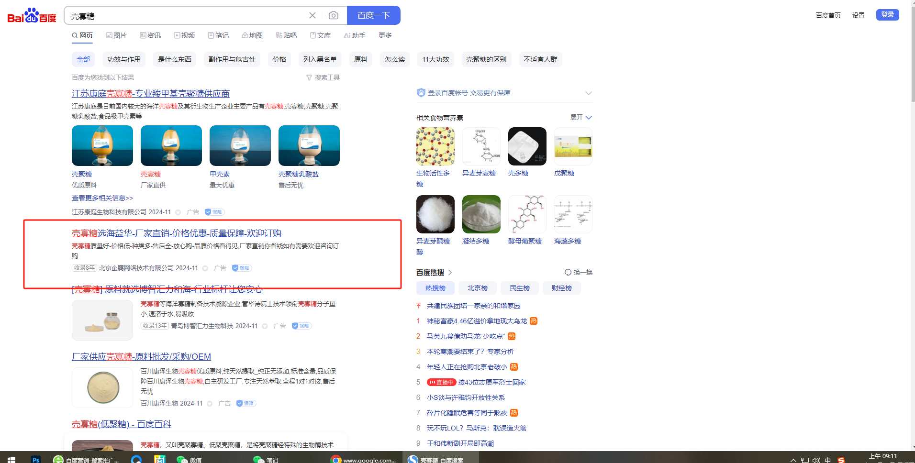Open the 地图 tab
Viewport: 915px width, 463px height.
(x=252, y=35)
